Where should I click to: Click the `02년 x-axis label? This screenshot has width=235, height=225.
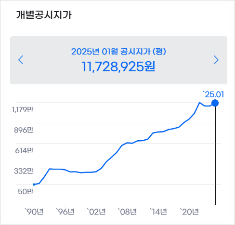tap(96, 212)
